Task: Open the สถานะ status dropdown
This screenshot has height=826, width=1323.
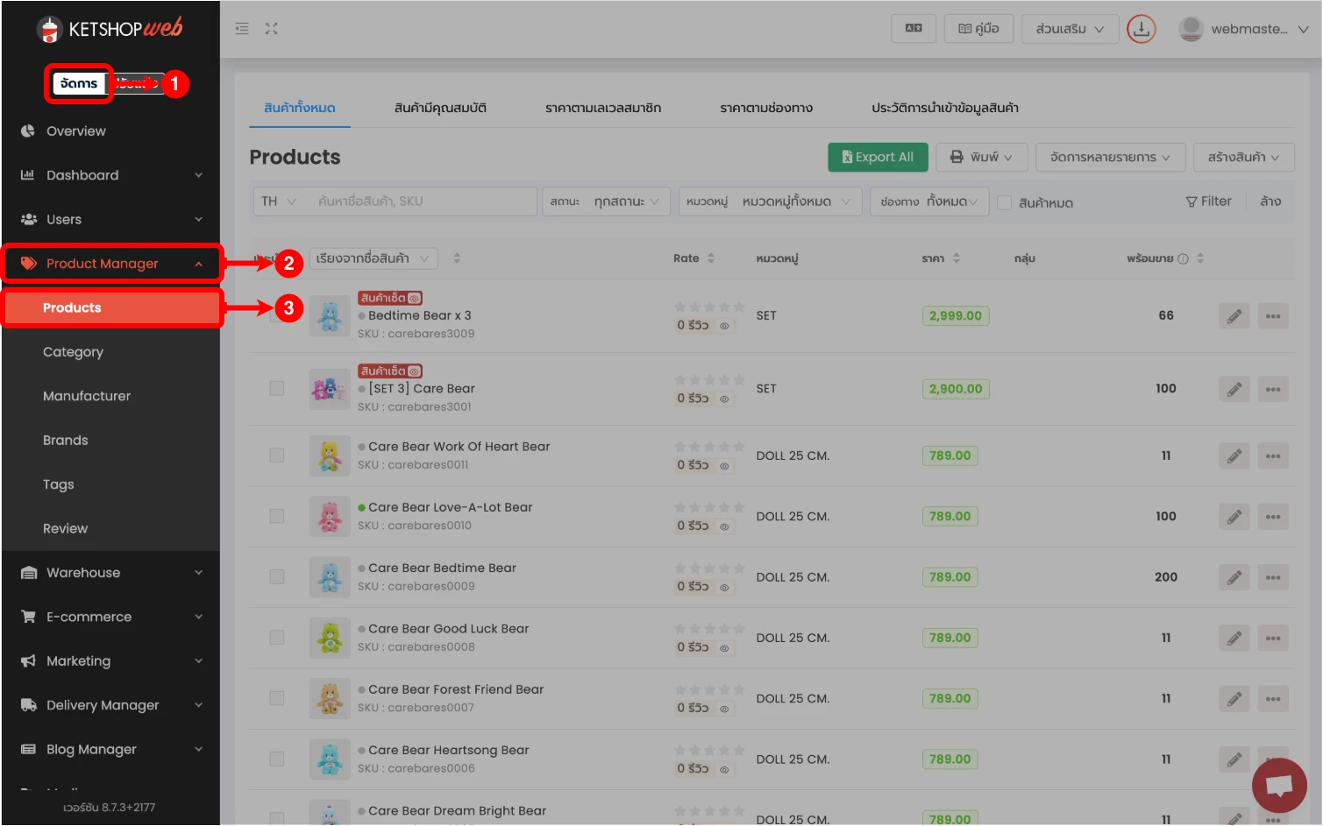Action: [607, 201]
